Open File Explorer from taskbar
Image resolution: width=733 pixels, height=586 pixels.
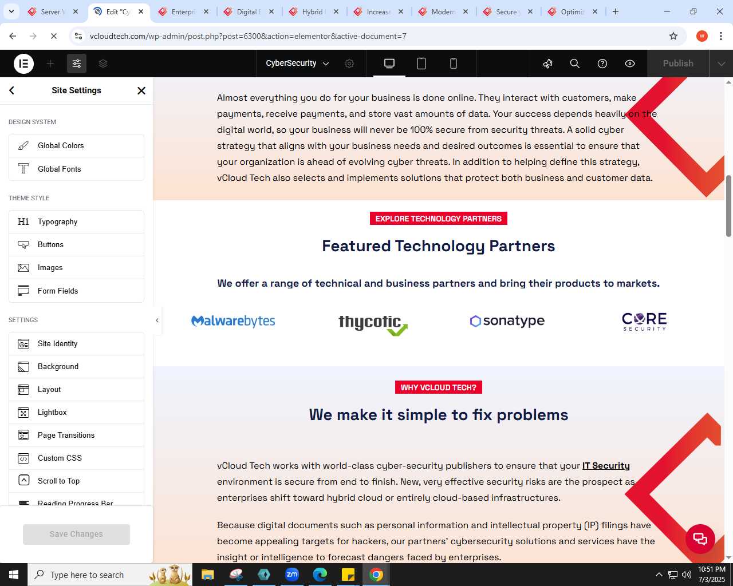click(207, 575)
